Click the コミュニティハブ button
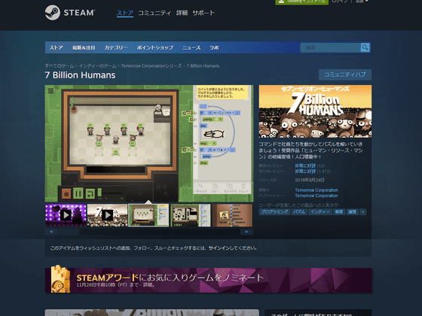The image size is (422, 316). click(x=345, y=74)
